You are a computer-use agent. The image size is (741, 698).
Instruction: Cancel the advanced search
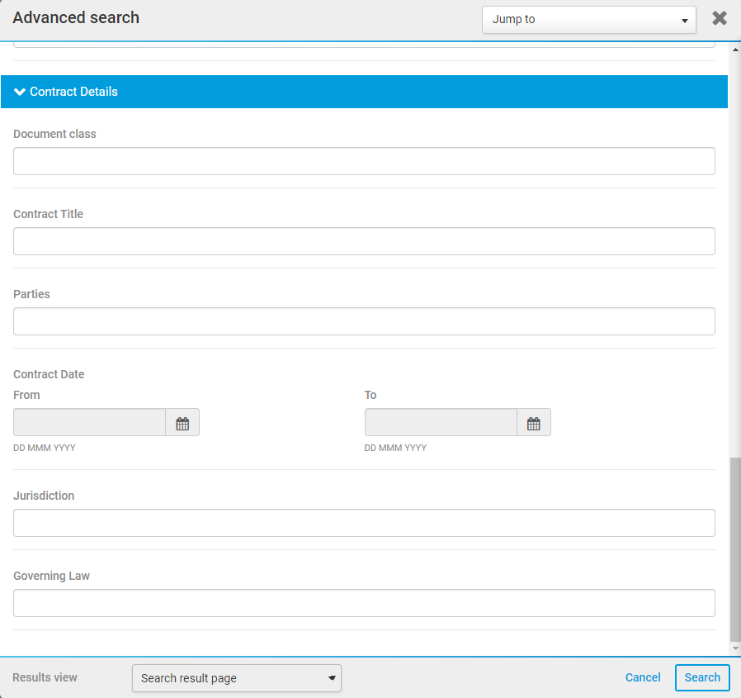(643, 677)
